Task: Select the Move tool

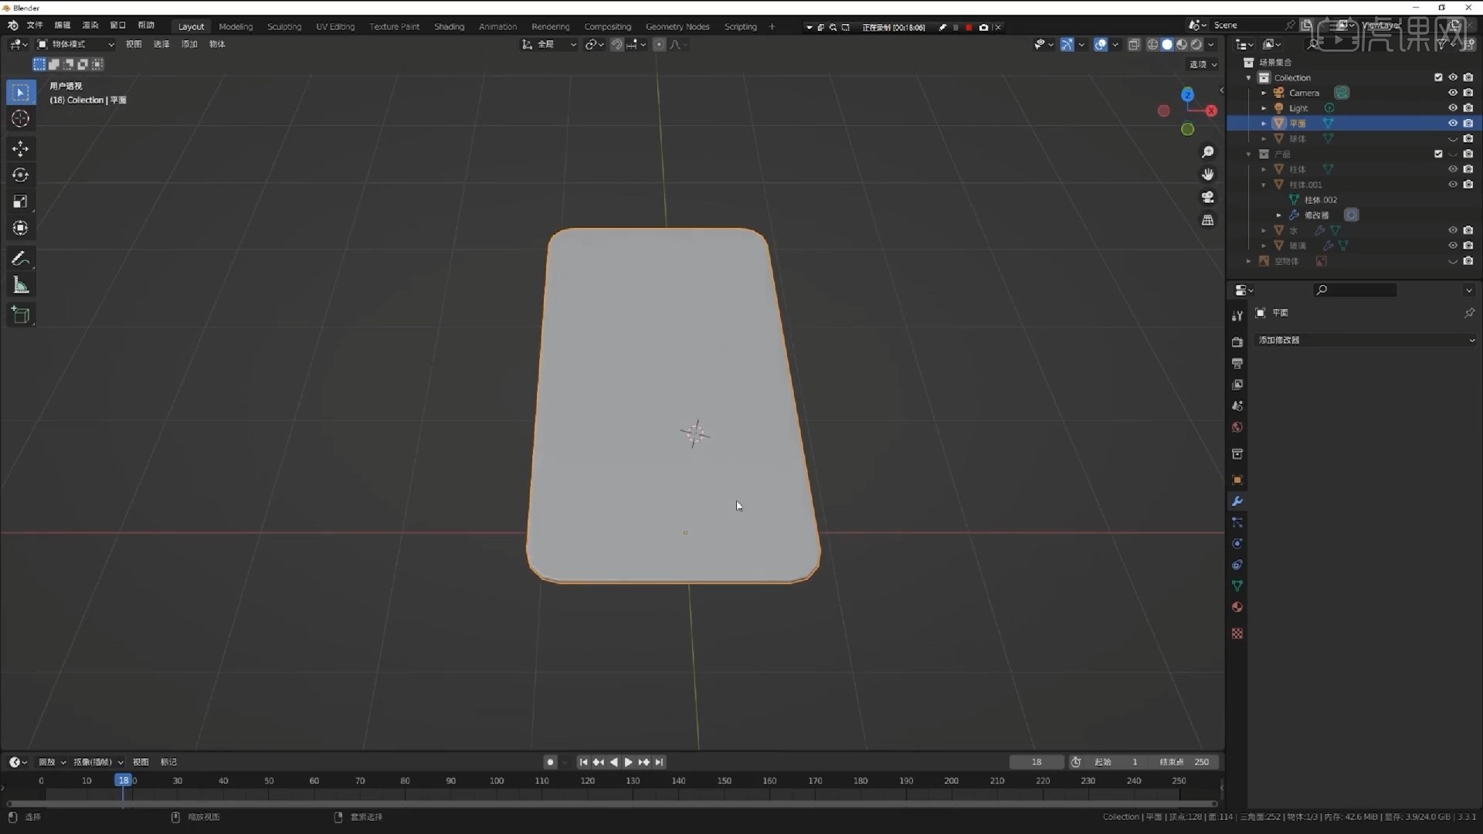Action: click(x=21, y=148)
